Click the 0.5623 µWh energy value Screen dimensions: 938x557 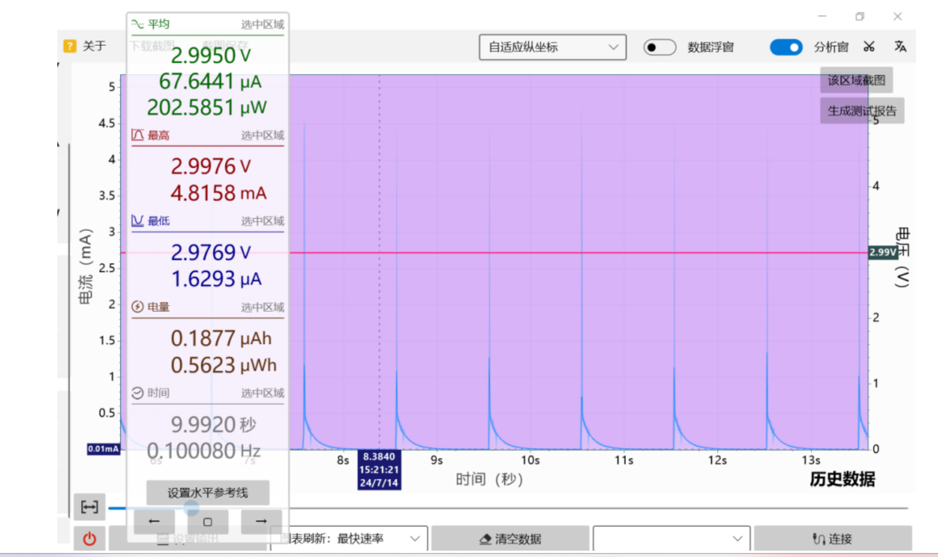[223, 365]
